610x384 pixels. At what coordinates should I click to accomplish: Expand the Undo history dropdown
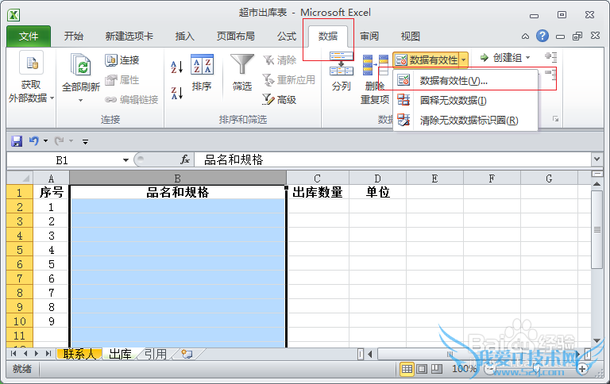[45, 141]
